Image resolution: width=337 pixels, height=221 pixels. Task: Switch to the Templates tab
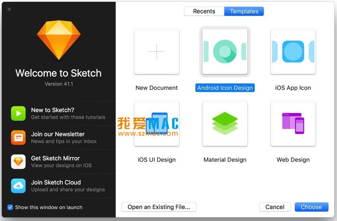[244, 11]
